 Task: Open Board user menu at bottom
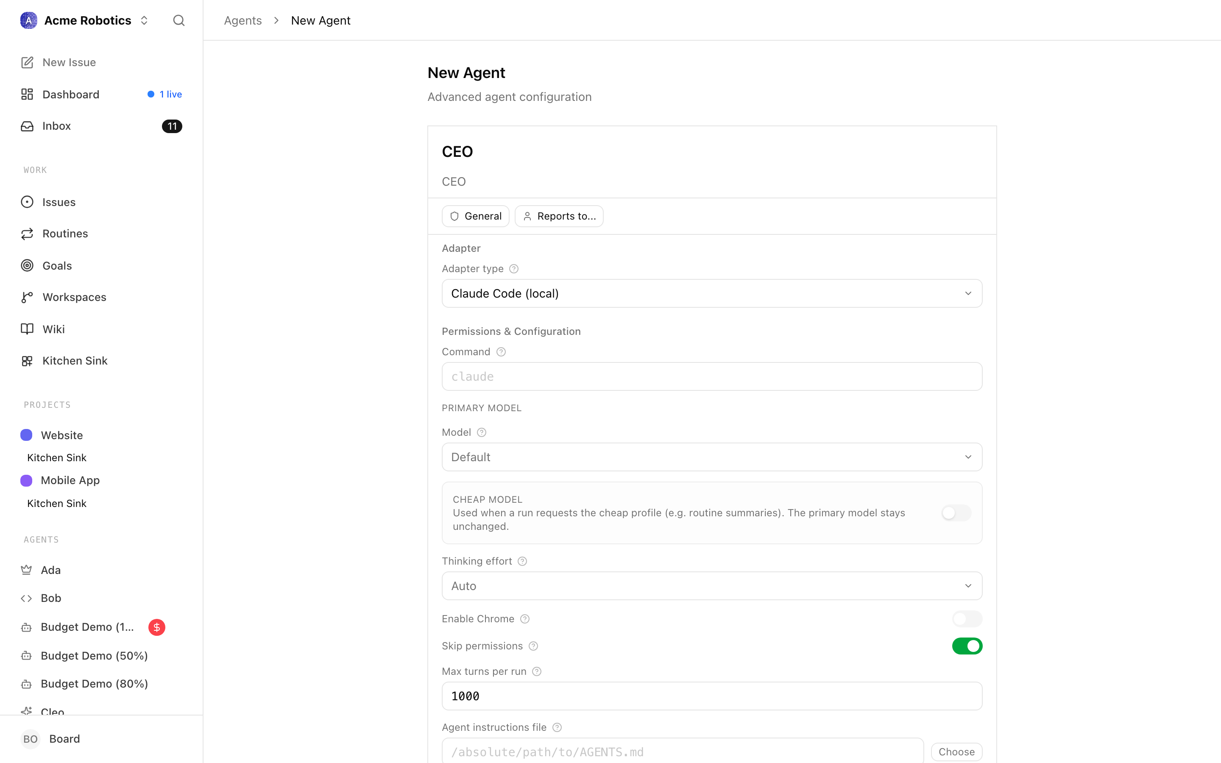[101, 739]
